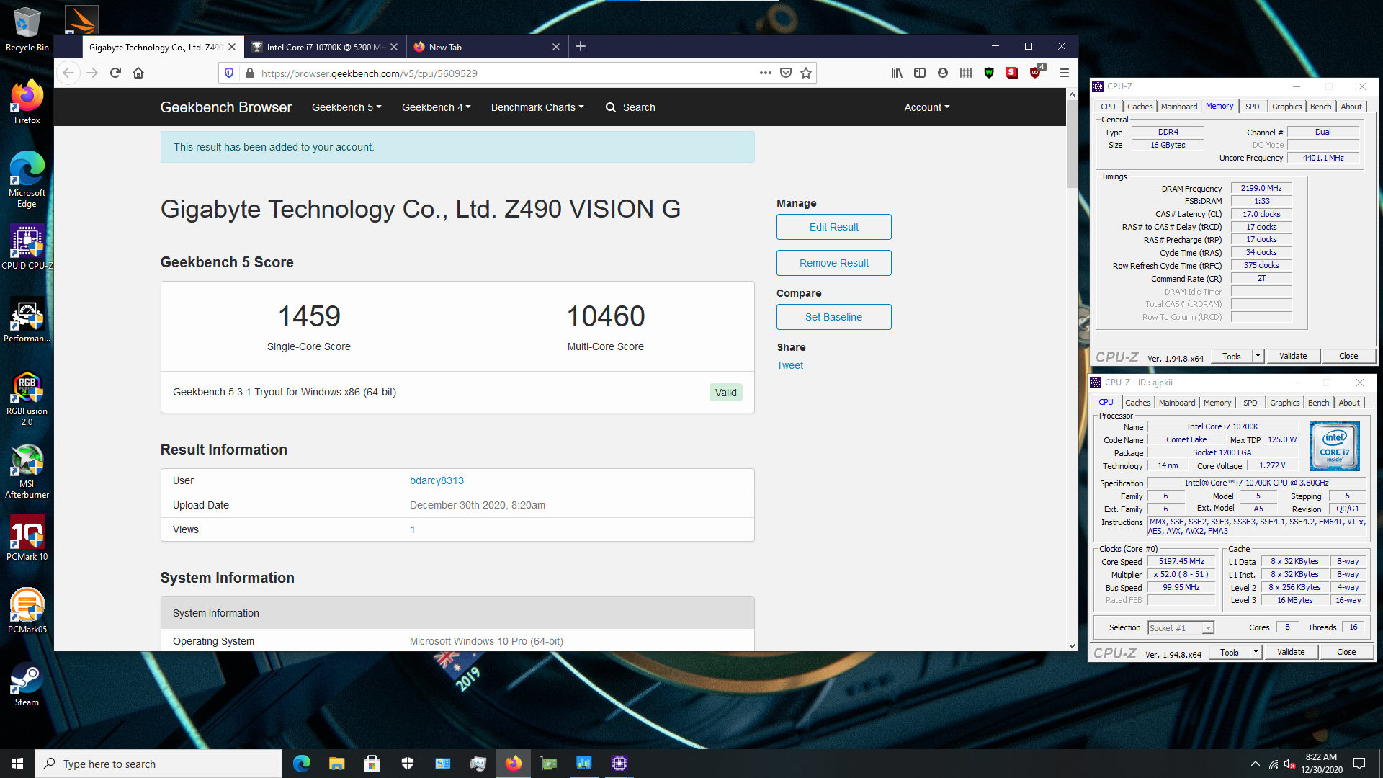Click Geekbench Browser brand link
Image resolution: width=1383 pixels, height=778 pixels.
point(225,107)
